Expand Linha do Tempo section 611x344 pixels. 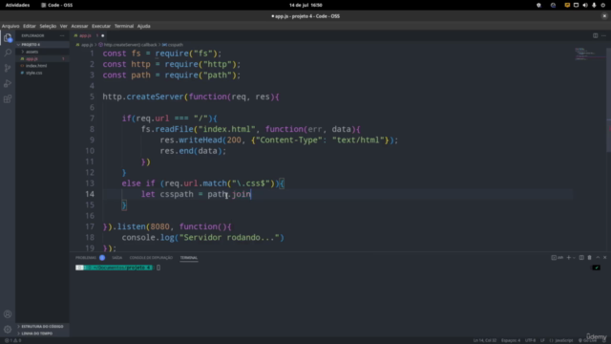(x=42, y=333)
